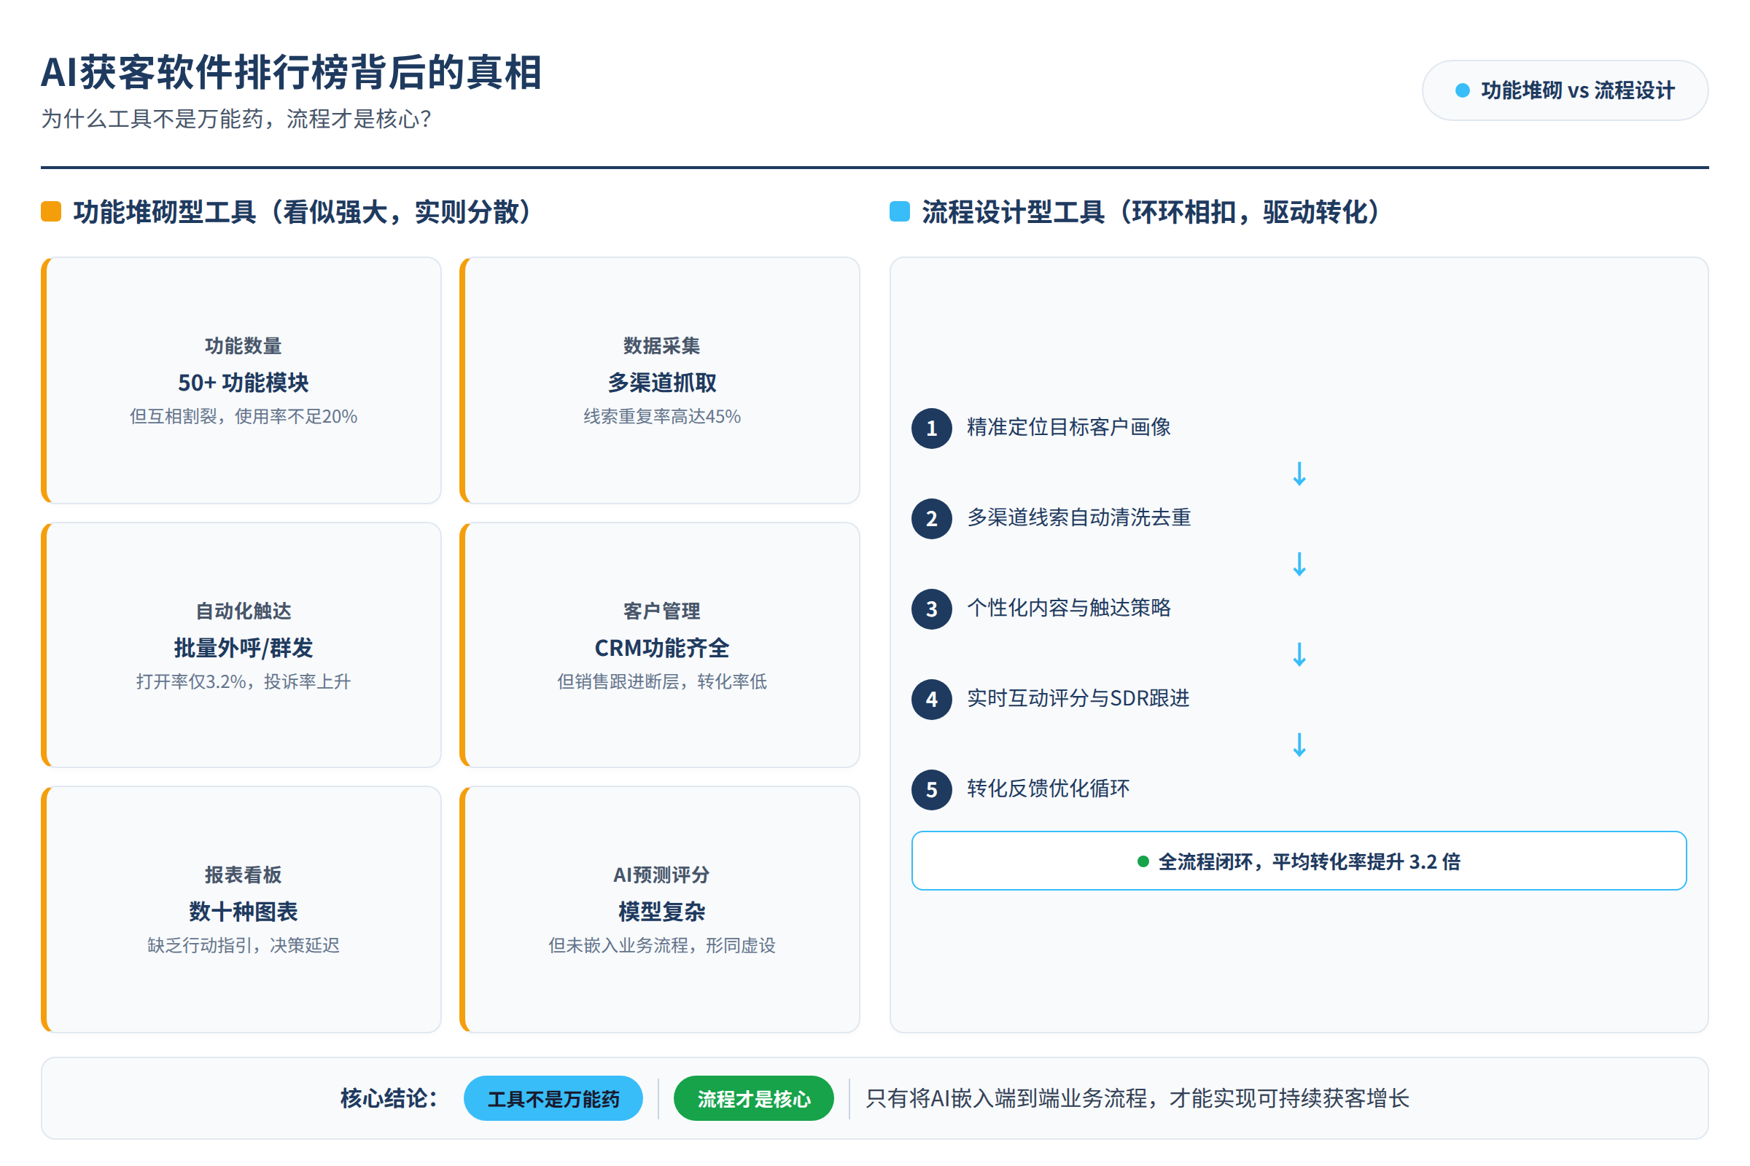This screenshot has width=1750, height=1166.
Task: Click the 客户管理 label
Action: [661, 611]
